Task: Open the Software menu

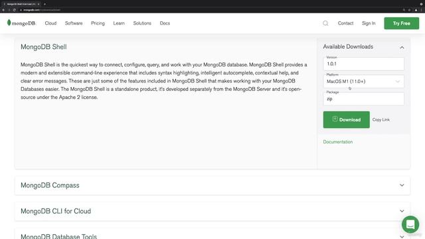Action: pos(74,23)
